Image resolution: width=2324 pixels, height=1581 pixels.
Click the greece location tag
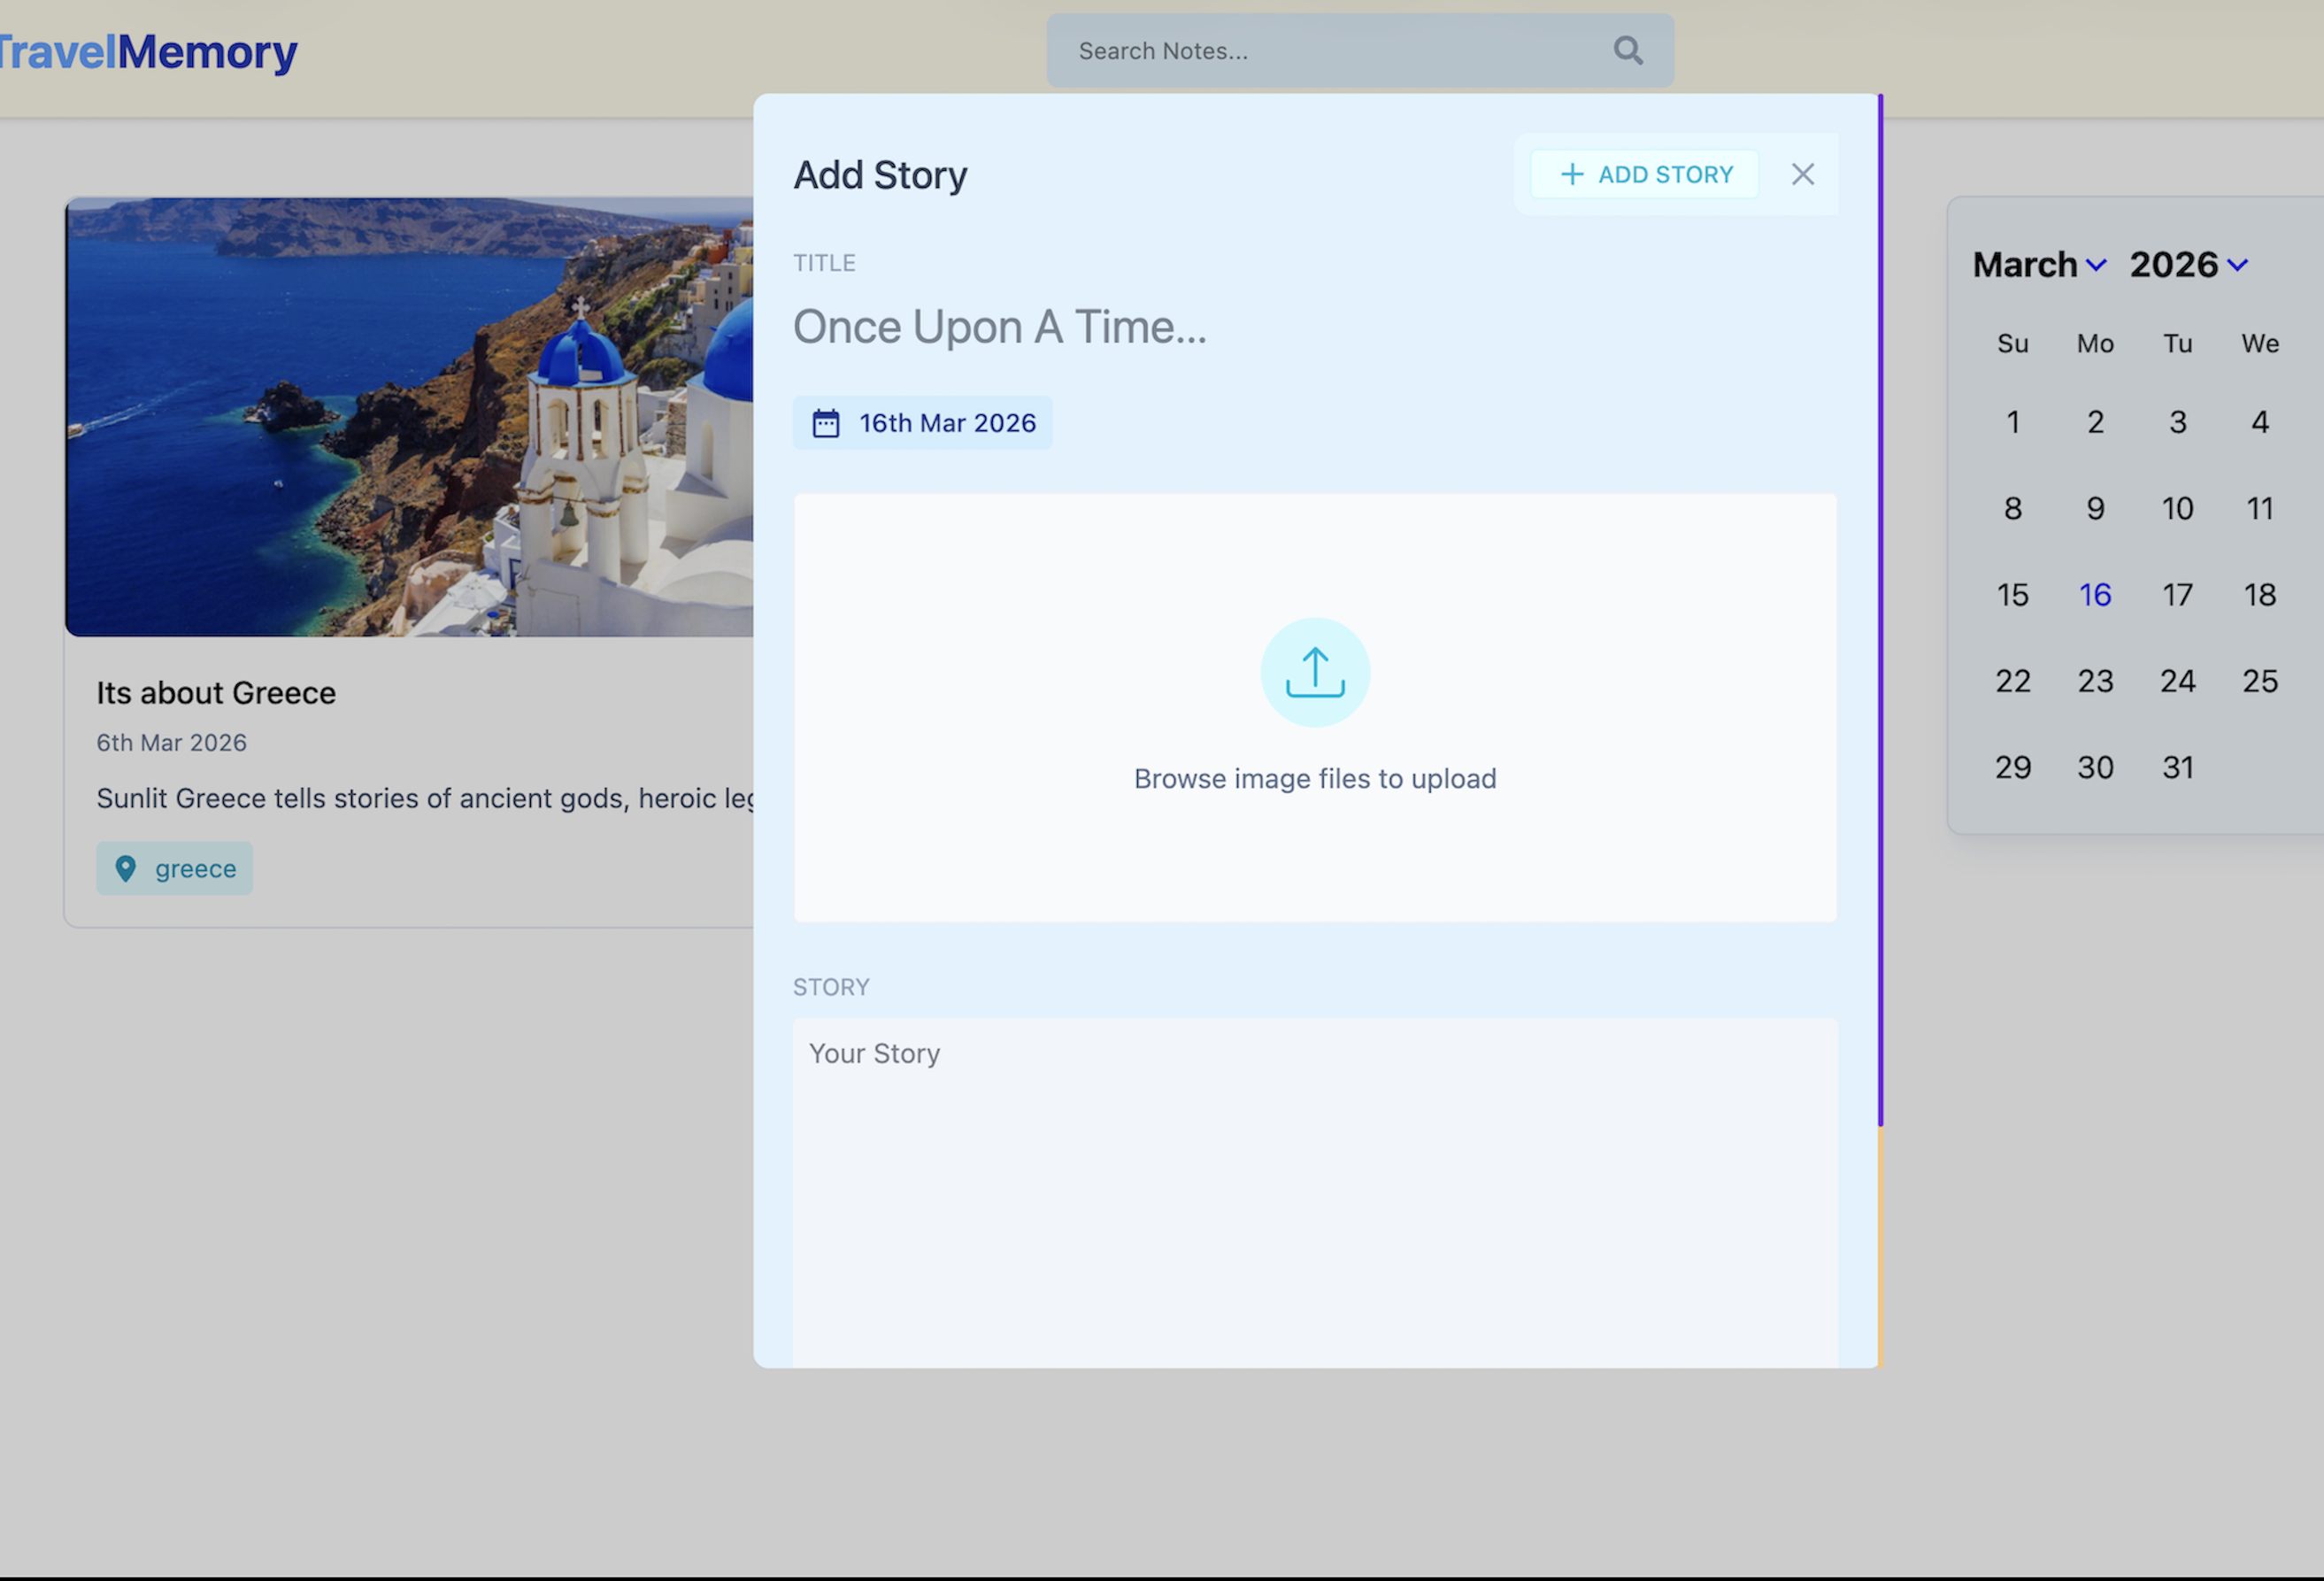click(x=174, y=868)
